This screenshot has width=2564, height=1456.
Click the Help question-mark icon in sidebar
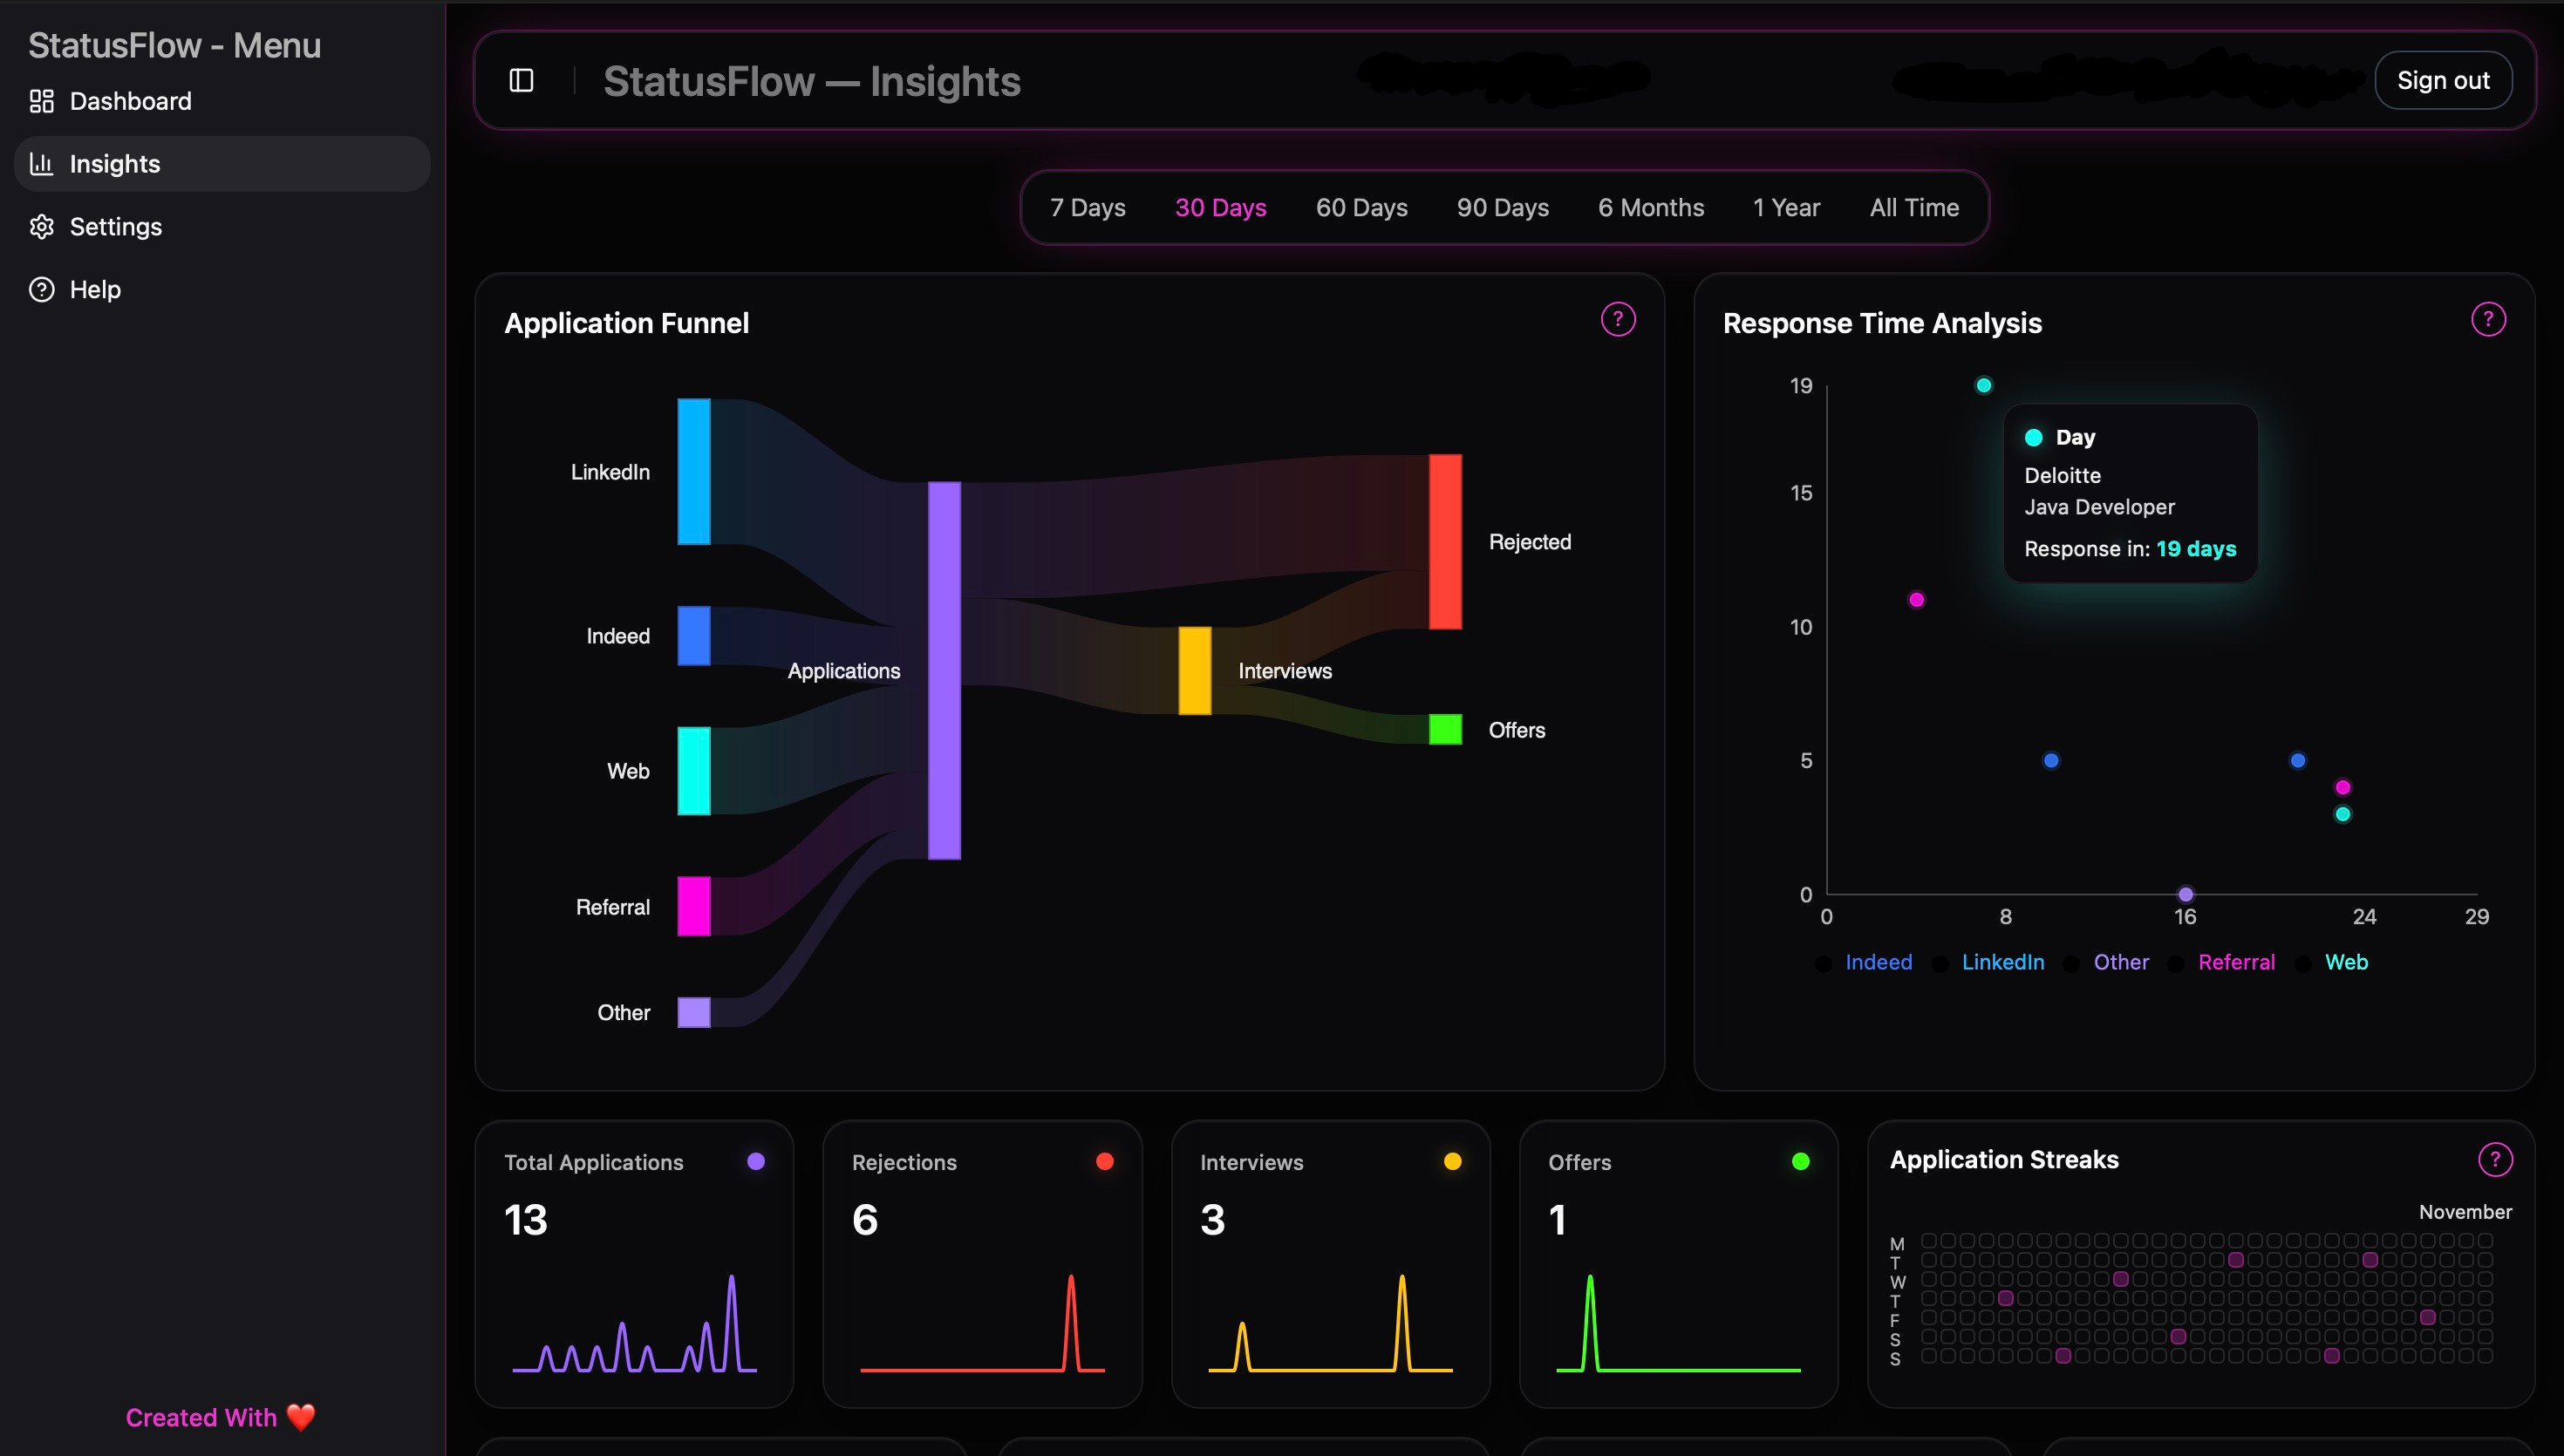click(x=41, y=289)
